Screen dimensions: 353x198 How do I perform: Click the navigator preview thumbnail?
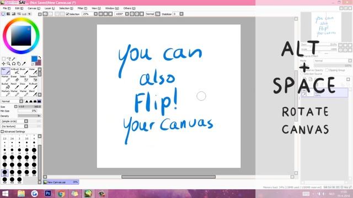326,27
